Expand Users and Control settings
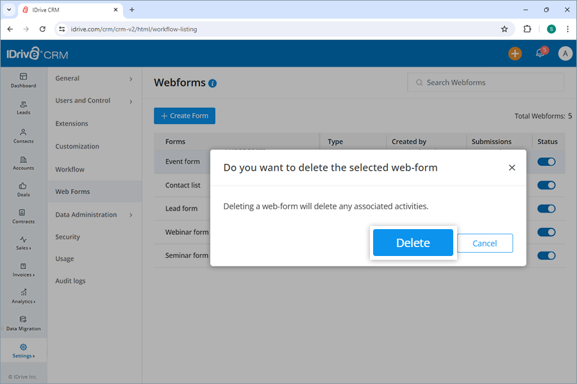The image size is (577, 384). [x=94, y=100]
